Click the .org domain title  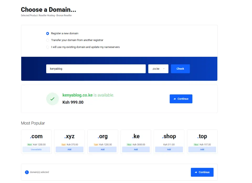(103, 136)
